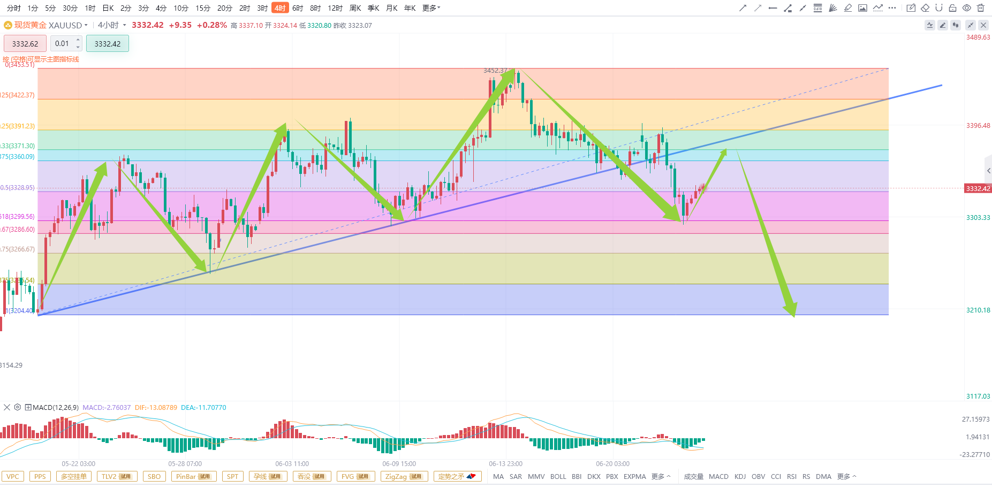Expand the right side panel arrow

988,171
